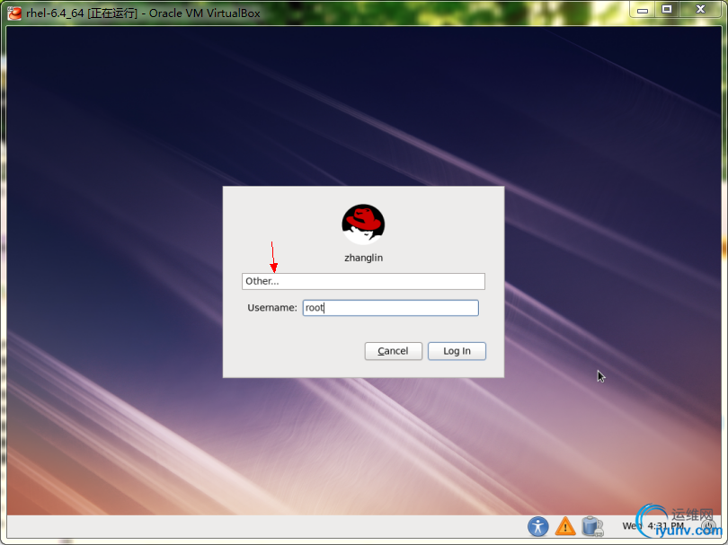Focus the Username input field

[x=390, y=308]
